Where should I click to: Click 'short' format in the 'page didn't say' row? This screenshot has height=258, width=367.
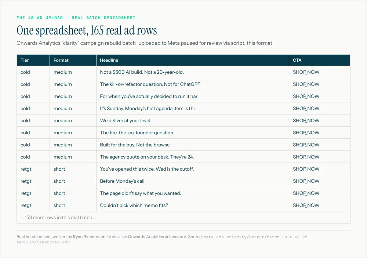(59, 193)
